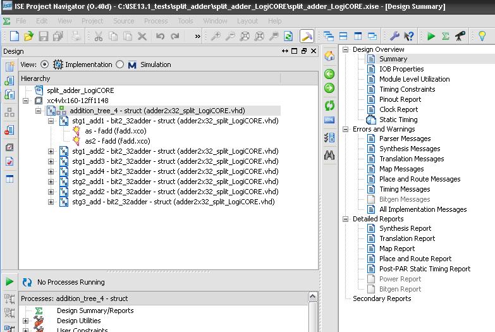Click the What's This help cursor icon
Screen dimensions: 495x332
point(409,36)
